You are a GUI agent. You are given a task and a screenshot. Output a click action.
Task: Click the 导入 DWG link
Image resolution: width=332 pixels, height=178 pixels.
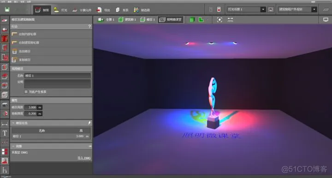coord(84,158)
